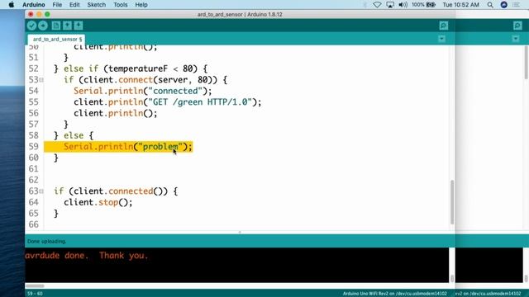Click the board info Arduino Uno WiFi Rev2

pos(395,294)
